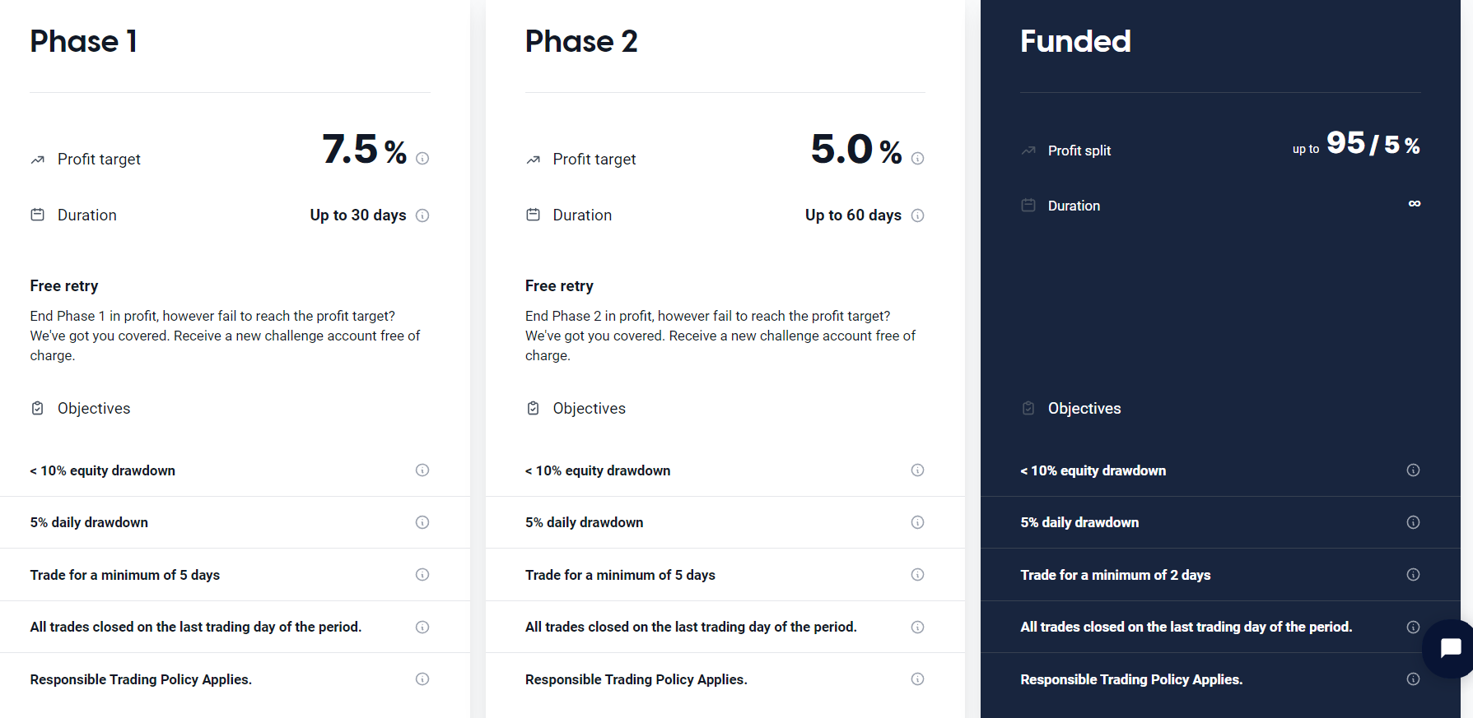Viewport: 1473px width, 718px height.
Task: Click info icon next to Up to 30 days
Action: pos(422,215)
